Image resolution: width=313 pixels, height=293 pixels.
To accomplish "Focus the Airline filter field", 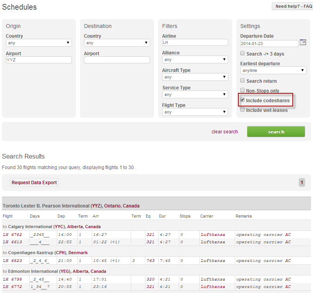I will (195, 42).
